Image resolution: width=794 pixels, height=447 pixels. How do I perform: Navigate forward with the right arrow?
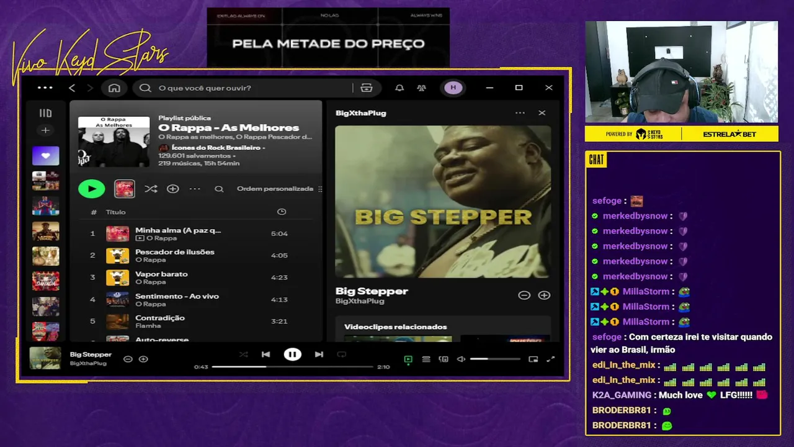89,88
